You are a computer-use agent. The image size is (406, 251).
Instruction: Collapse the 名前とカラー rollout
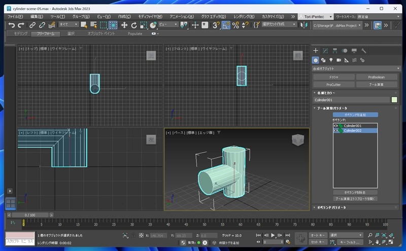(x=326, y=93)
